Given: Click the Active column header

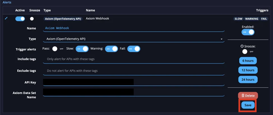Looking at the screenshot, I should pos(20,10).
